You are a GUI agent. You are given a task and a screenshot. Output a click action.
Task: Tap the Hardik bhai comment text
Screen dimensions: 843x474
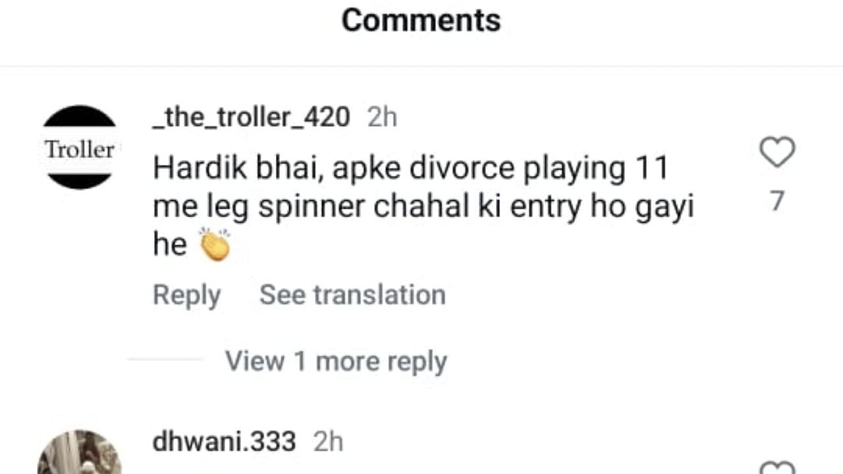pyautogui.click(x=423, y=207)
